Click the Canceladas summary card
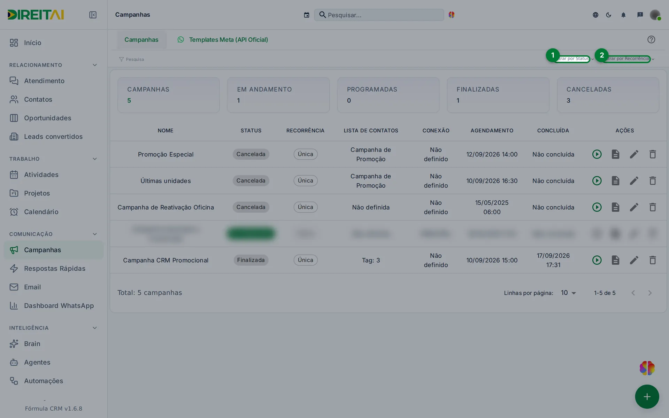The width and height of the screenshot is (669, 418). [608, 95]
